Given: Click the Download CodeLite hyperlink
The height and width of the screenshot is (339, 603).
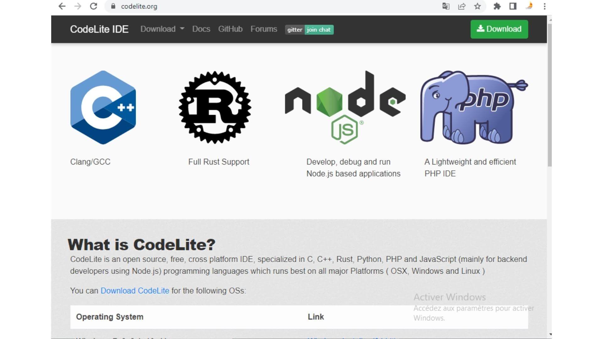Looking at the screenshot, I should 135,291.
